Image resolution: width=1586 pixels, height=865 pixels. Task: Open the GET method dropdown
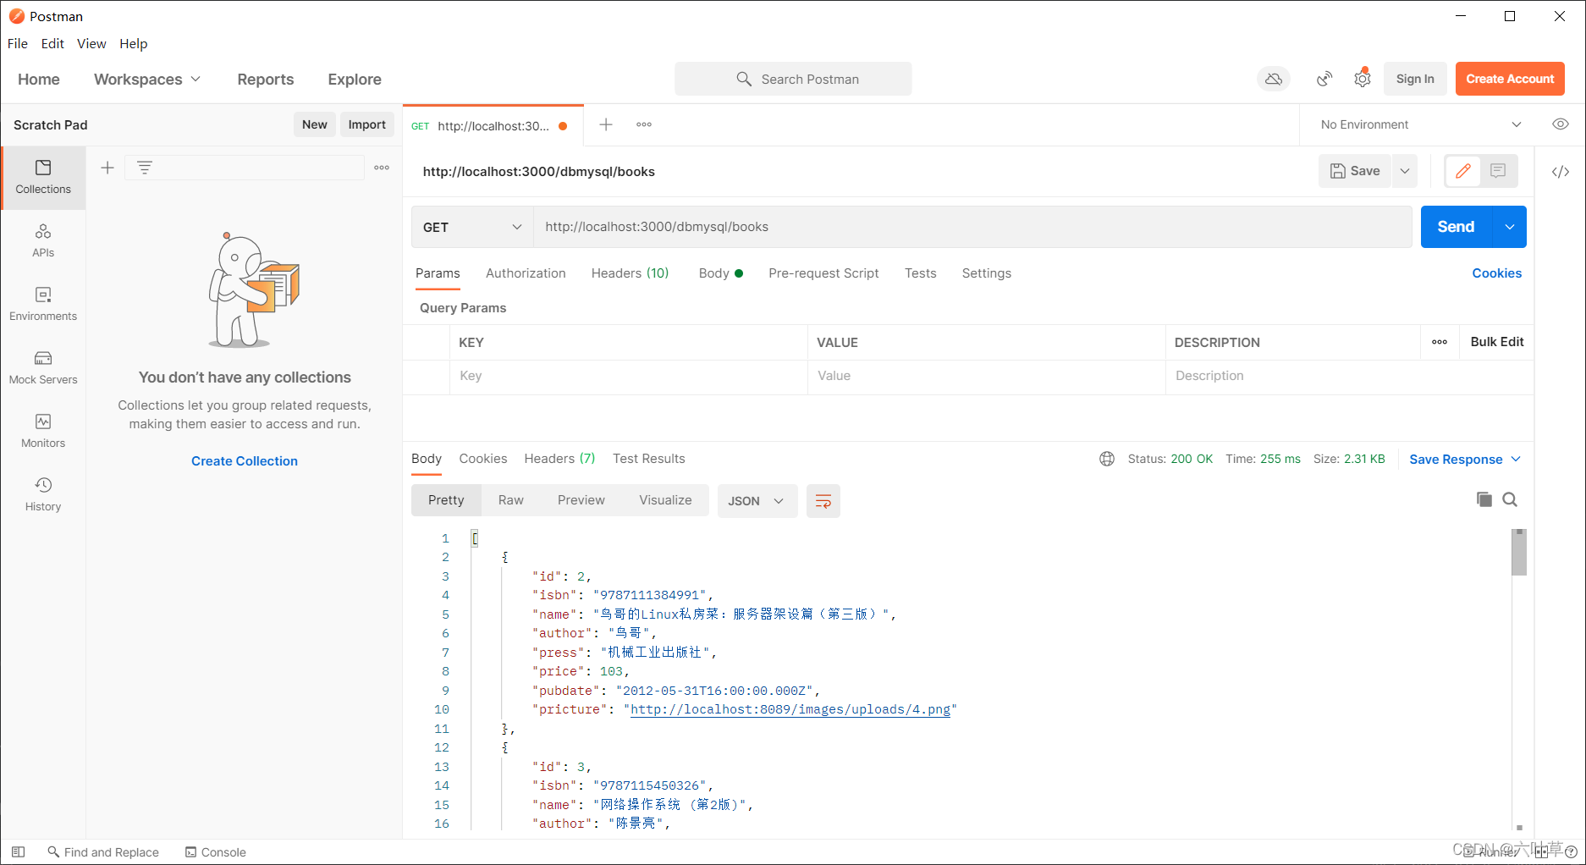pos(472,227)
